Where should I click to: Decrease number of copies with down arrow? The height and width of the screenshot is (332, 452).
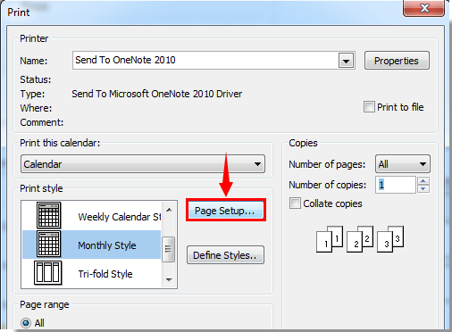pos(423,188)
